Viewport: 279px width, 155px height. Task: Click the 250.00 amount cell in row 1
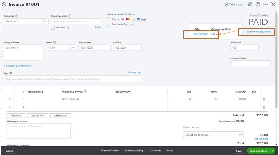point(233,99)
